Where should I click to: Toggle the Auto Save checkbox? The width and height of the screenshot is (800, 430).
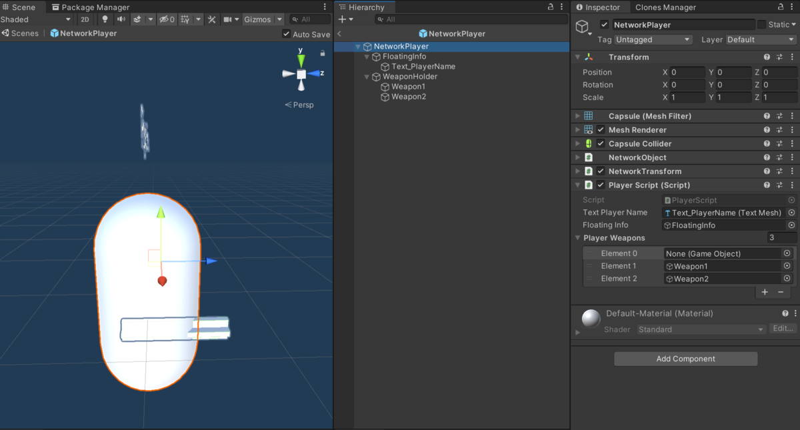[286, 34]
